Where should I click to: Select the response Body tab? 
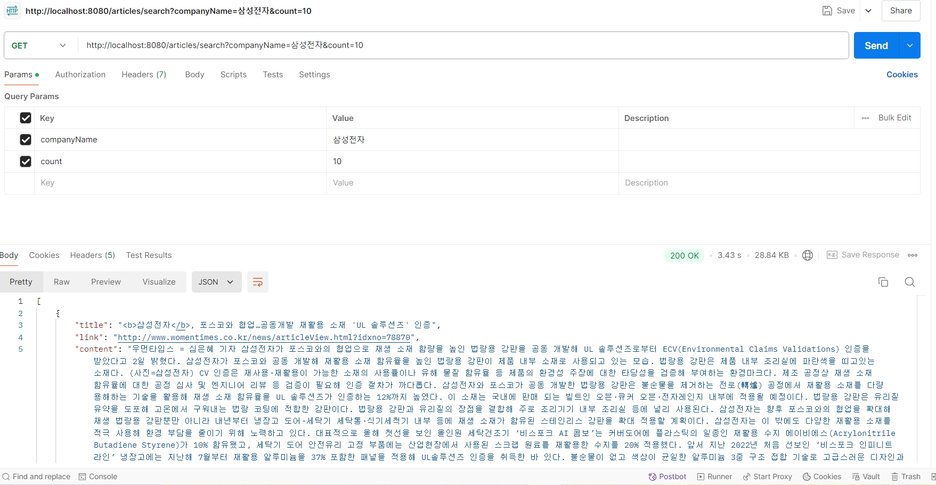(x=9, y=255)
